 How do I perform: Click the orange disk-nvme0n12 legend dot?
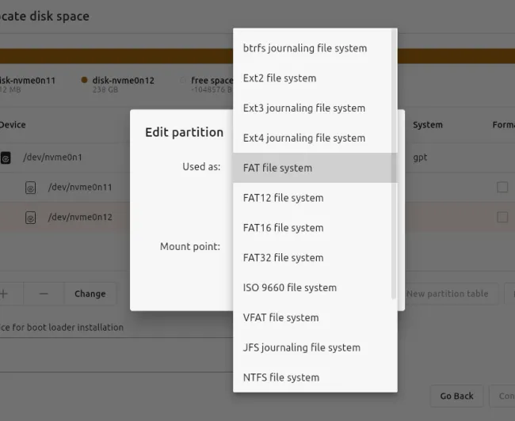point(84,80)
